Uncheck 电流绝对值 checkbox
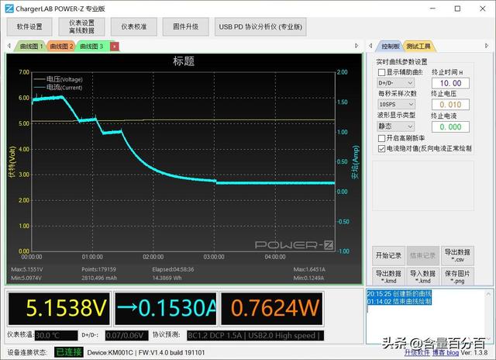 (381, 148)
